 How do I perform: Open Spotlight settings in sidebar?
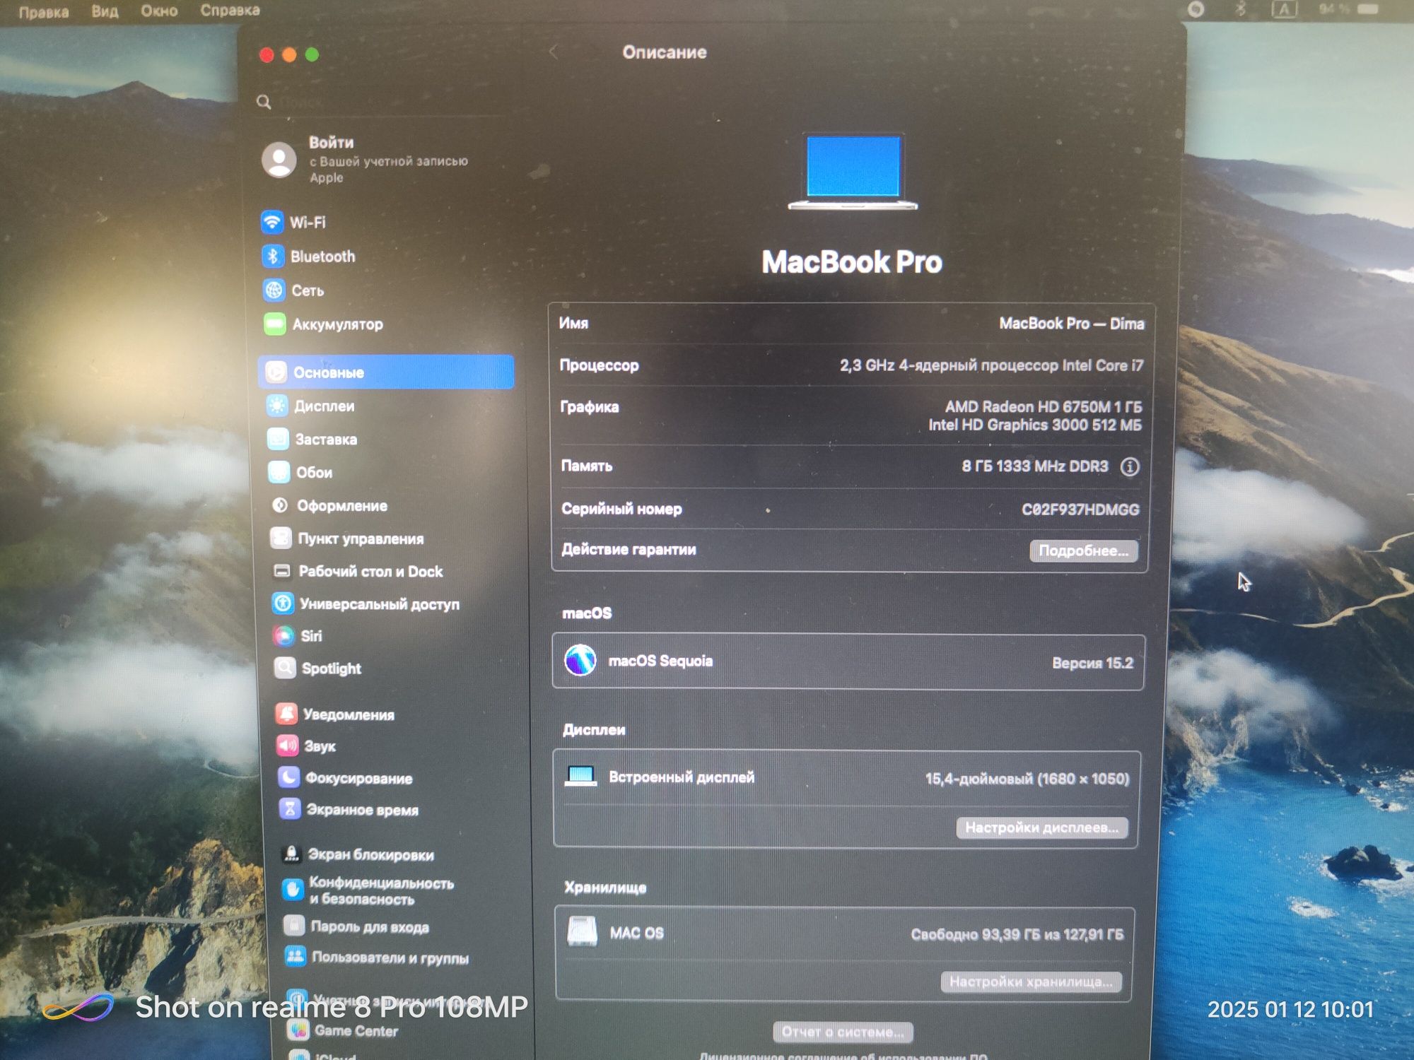click(x=317, y=668)
